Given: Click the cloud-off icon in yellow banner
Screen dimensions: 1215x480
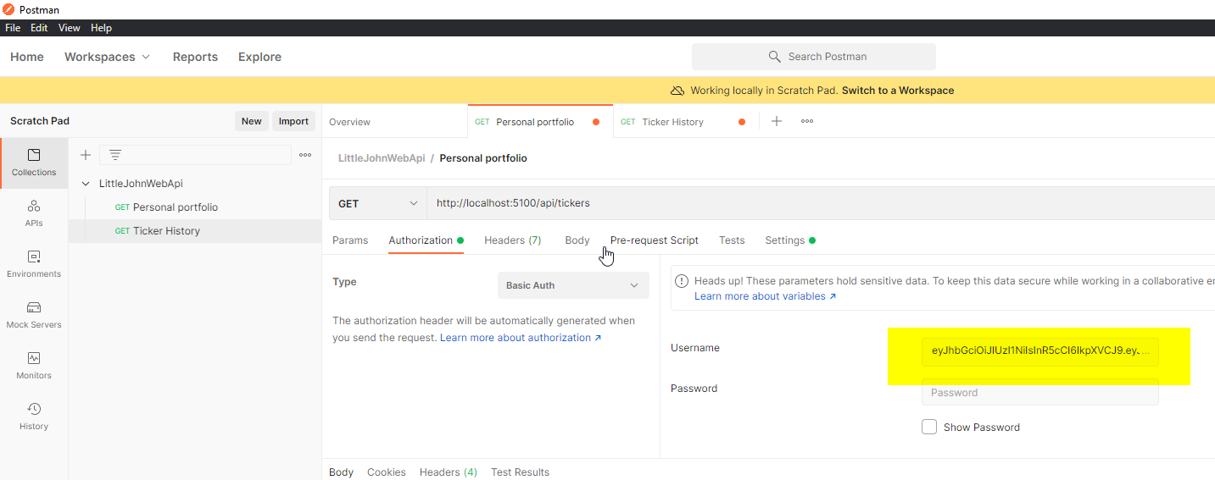Looking at the screenshot, I should click(677, 91).
